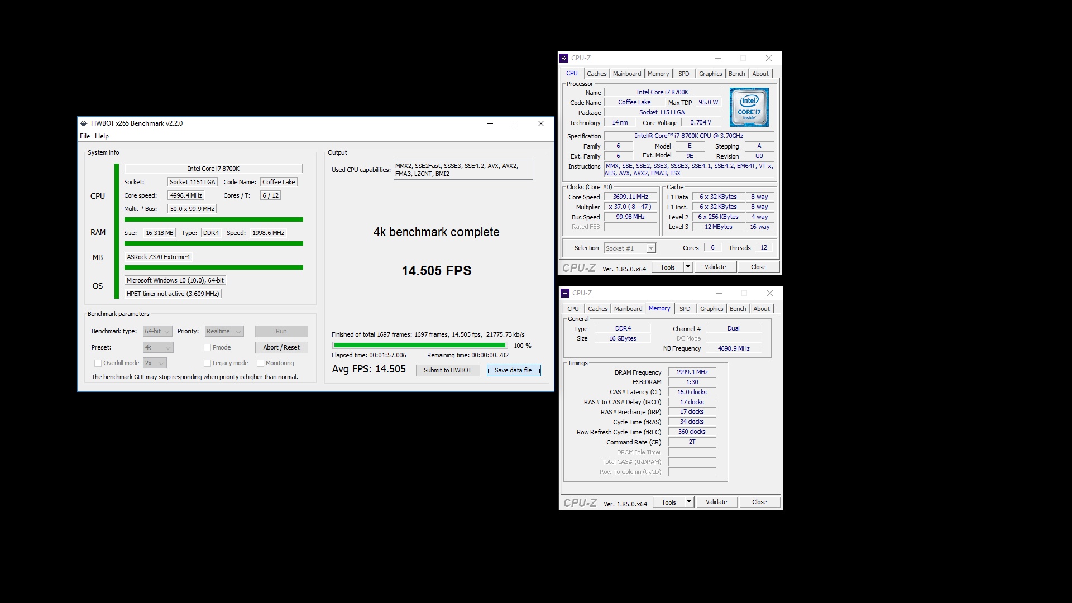
Task: Toggle the Overkill mode checkbox
Action: (x=98, y=363)
